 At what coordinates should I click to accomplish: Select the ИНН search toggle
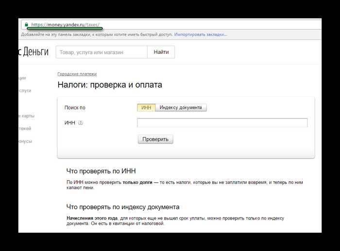[x=146, y=108]
